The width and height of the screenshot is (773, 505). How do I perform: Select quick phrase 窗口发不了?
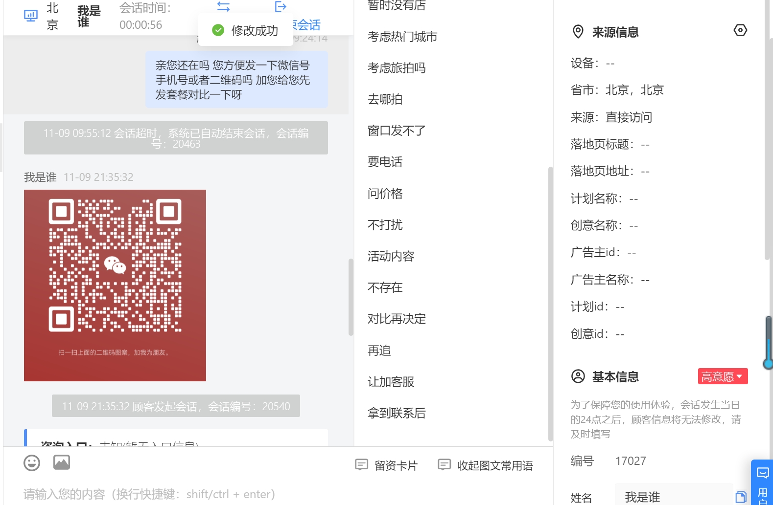(397, 131)
